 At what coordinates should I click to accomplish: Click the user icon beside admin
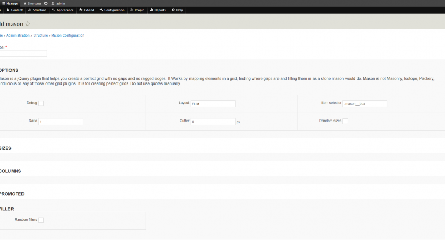pyautogui.click(x=53, y=4)
